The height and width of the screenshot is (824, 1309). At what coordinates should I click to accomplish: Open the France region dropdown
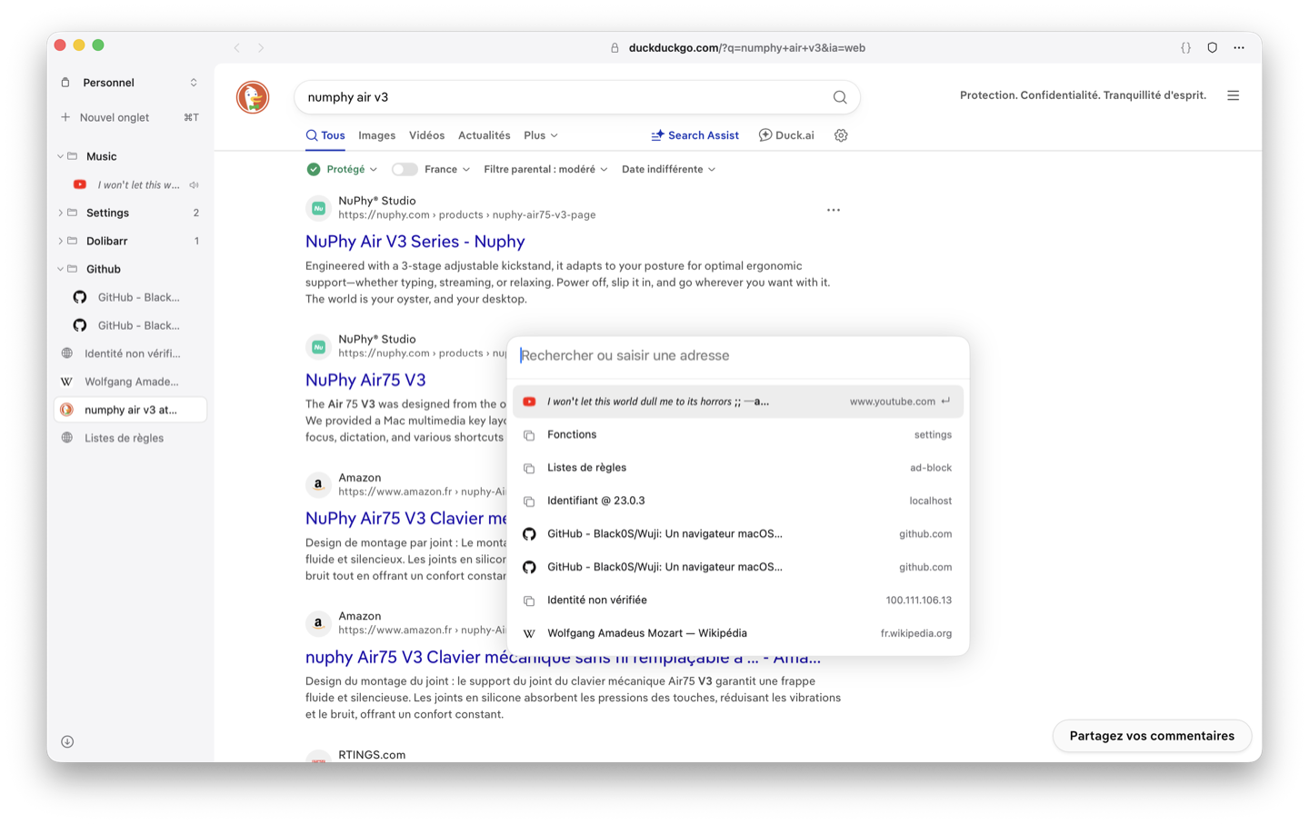[447, 170]
